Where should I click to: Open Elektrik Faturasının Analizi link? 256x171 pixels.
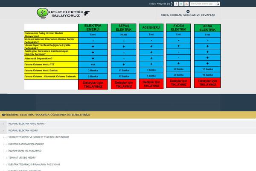tap(26, 144)
